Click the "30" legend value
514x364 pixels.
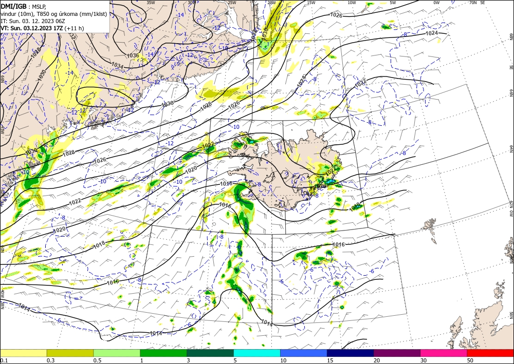point(424,360)
